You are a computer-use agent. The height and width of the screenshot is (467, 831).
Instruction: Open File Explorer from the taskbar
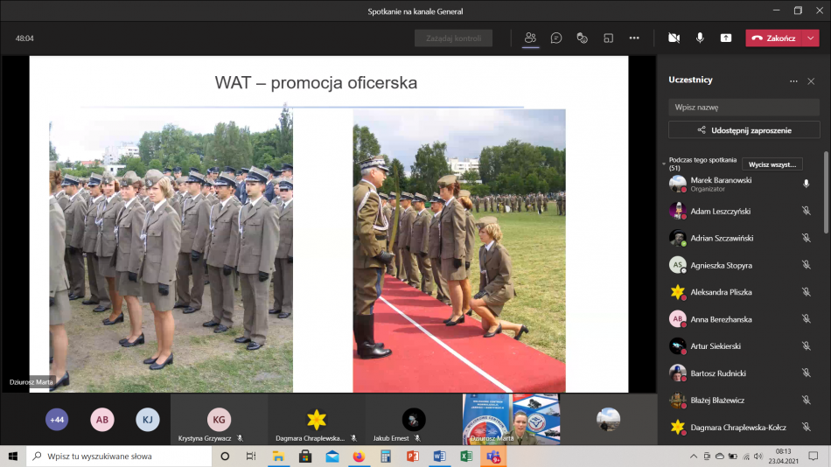pyautogui.click(x=278, y=457)
